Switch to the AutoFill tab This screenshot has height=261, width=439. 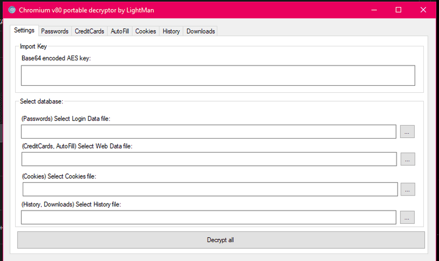point(120,31)
